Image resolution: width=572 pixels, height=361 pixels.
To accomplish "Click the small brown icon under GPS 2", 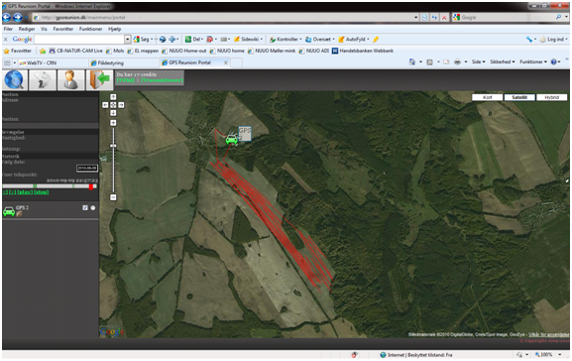I will click(19, 214).
